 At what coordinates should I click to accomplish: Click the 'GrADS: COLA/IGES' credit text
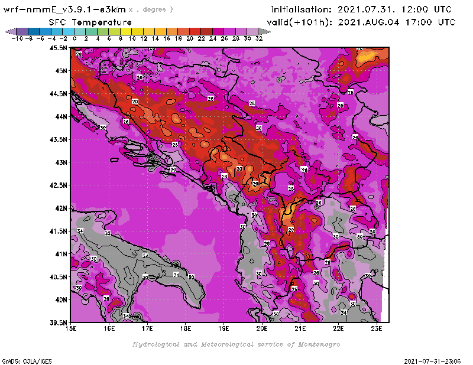[x=27, y=361]
